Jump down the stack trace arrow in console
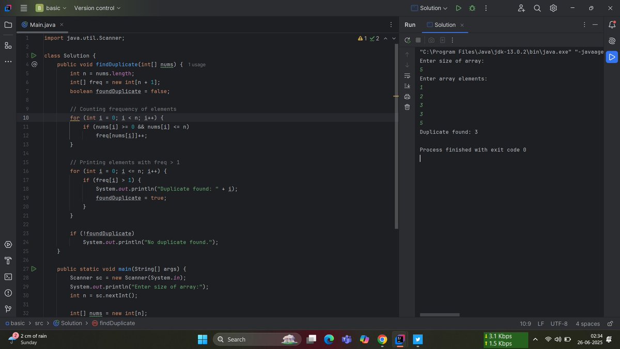This screenshot has height=349, width=620. [x=407, y=65]
